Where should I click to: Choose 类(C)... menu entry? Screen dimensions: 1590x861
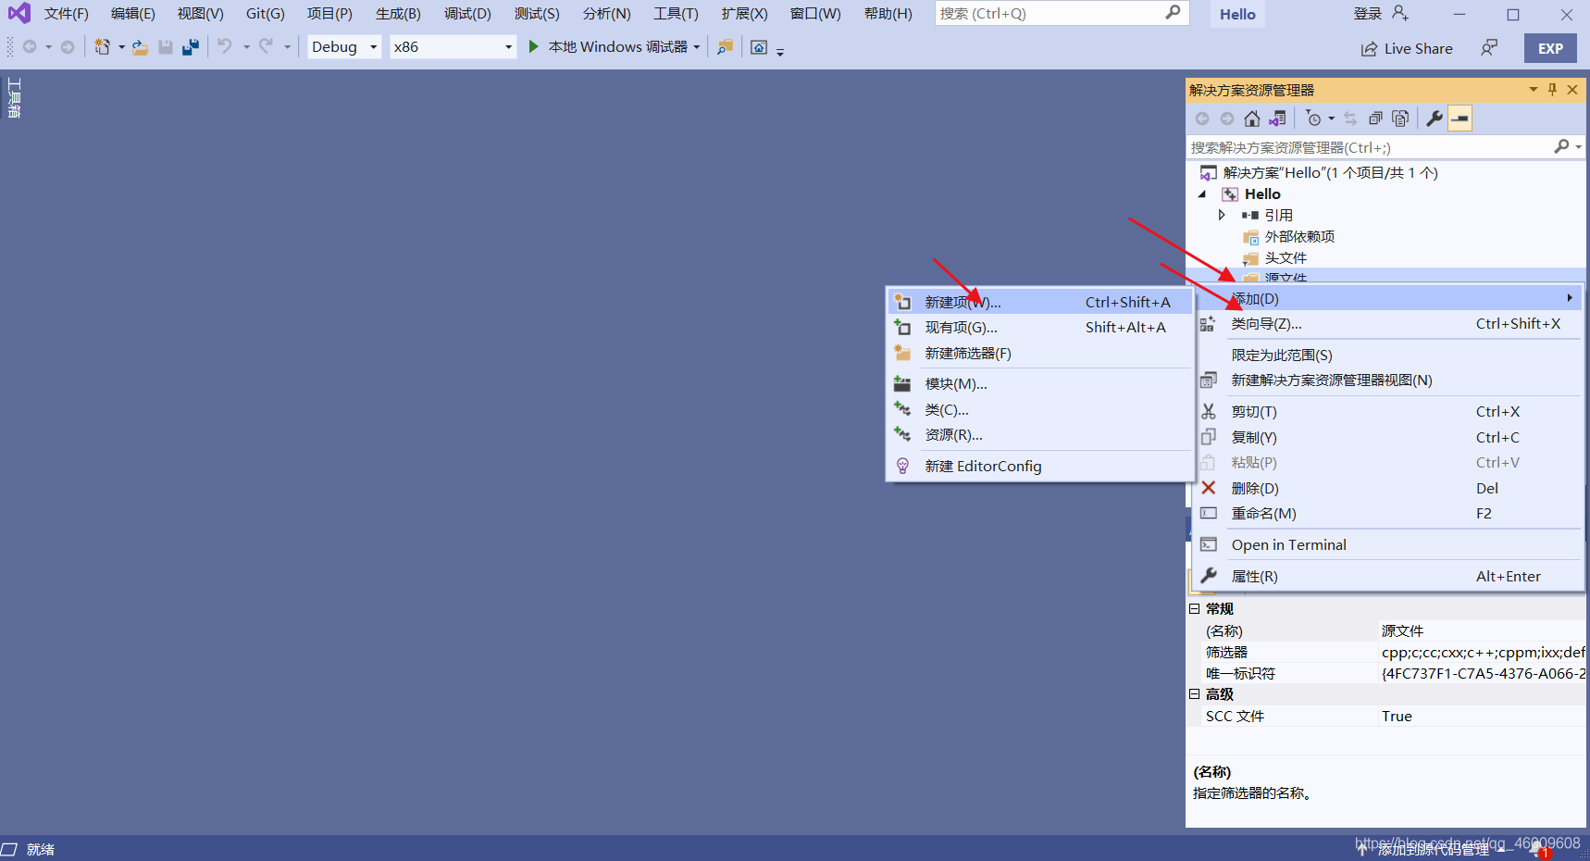pos(1039,410)
